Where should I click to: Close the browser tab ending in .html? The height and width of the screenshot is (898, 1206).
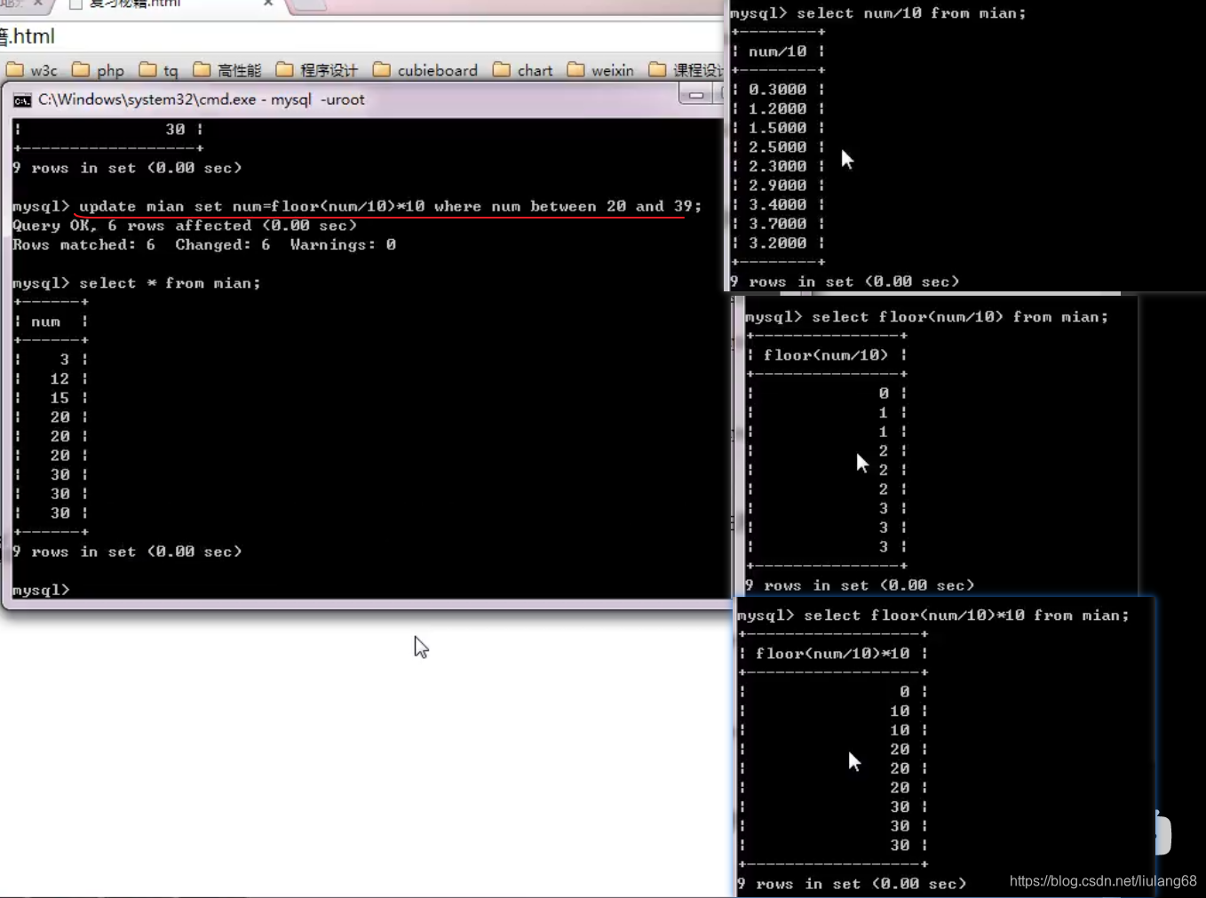click(x=268, y=4)
